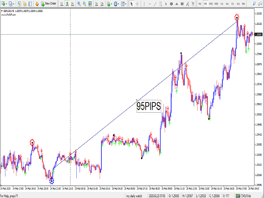Select the cursor arrow tool
This screenshot has height=198, width=264.
click(132, 4)
